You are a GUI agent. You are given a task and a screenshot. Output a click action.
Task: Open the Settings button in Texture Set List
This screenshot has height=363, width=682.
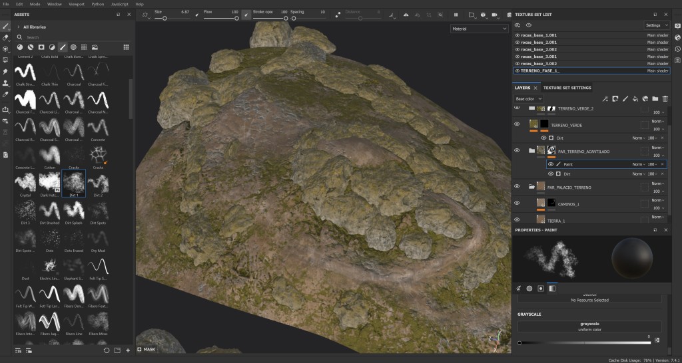click(x=656, y=25)
